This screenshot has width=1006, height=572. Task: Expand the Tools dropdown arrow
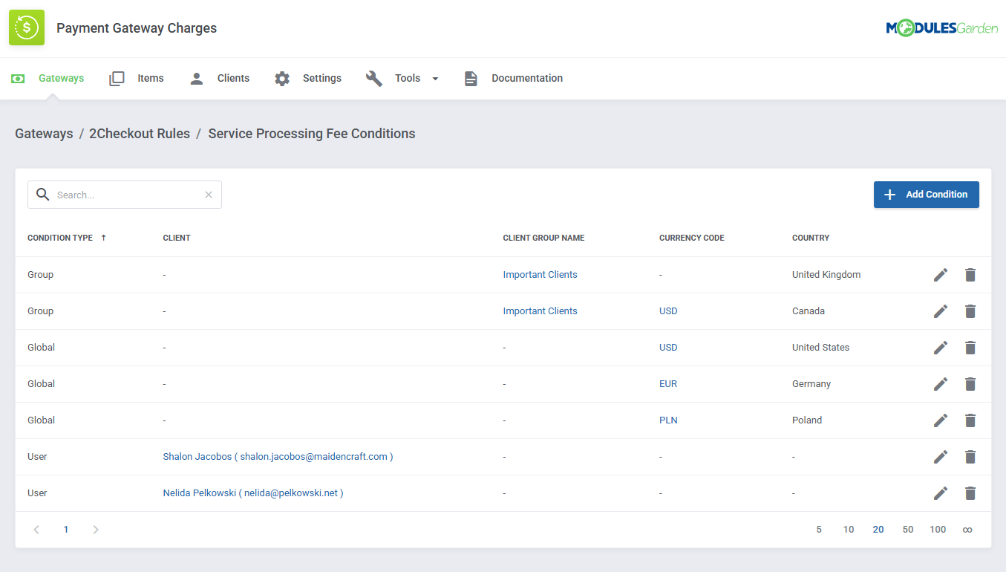pyautogui.click(x=435, y=78)
